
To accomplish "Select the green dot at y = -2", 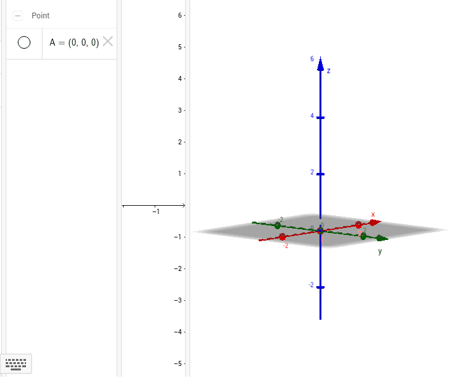I will 277,225.
